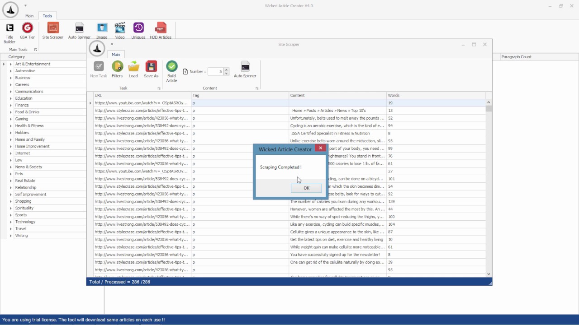Open the Video tool

[x=120, y=31]
